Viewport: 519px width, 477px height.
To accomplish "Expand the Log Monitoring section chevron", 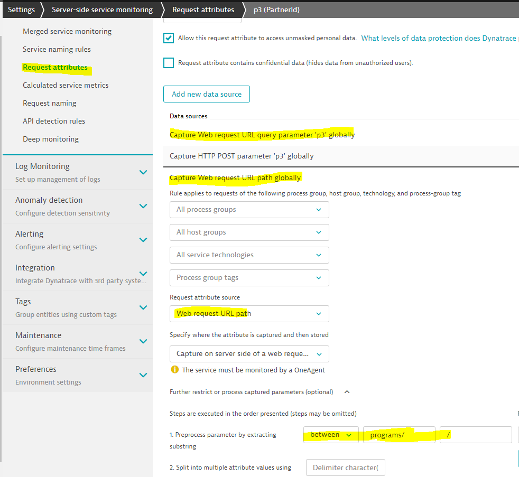I will pos(143,172).
